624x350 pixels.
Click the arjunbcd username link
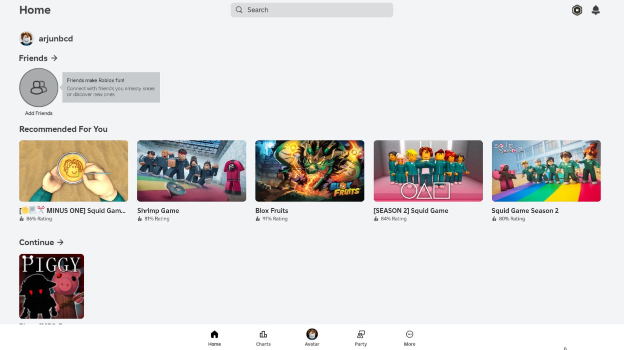pos(55,38)
